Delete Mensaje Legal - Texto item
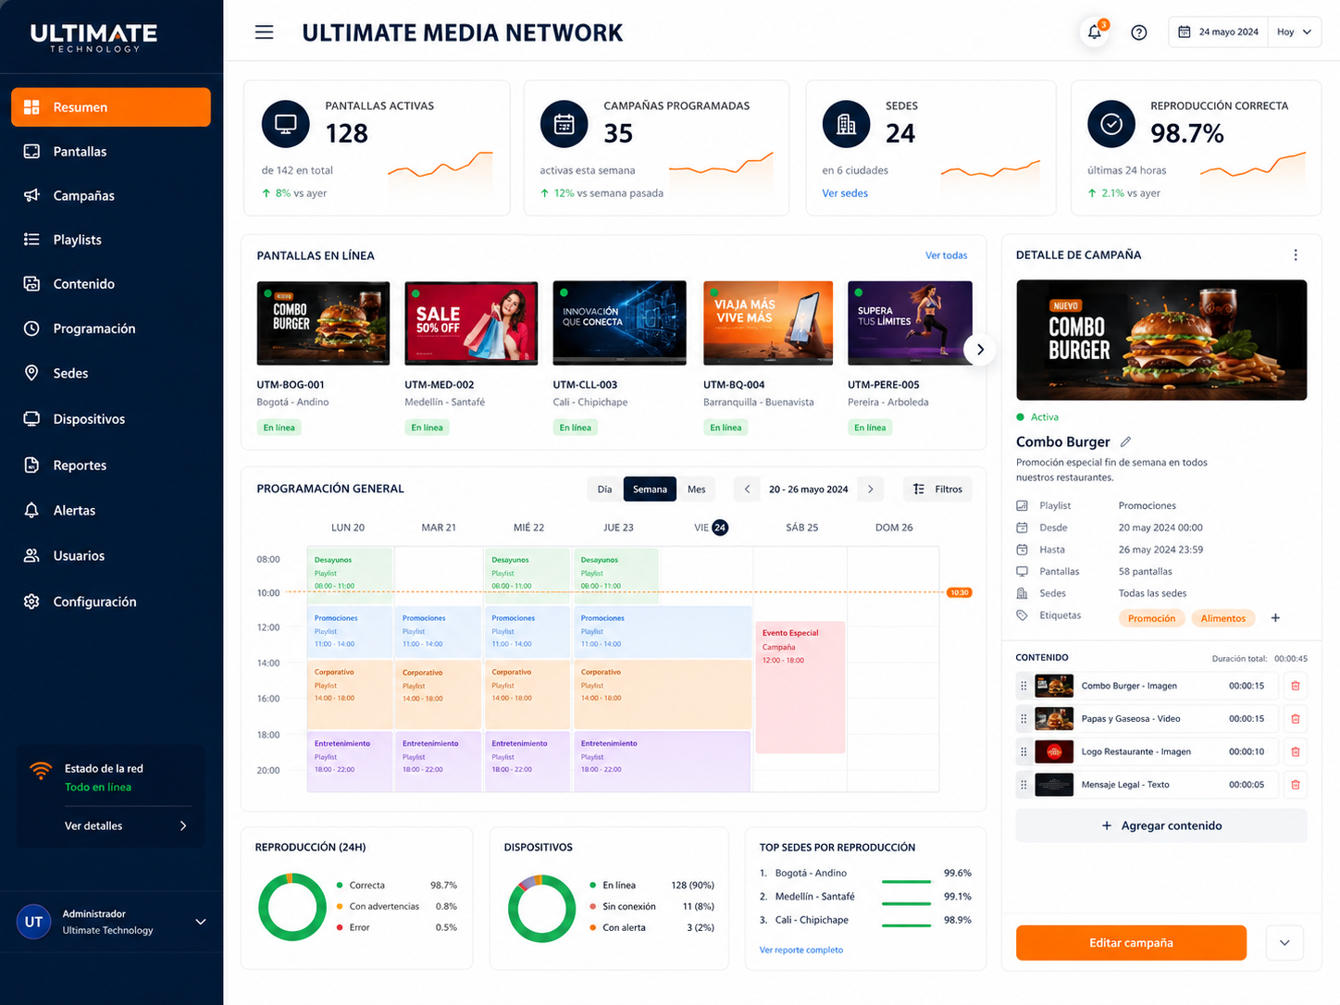The height and width of the screenshot is (1005, 1340). point(1296,785)
